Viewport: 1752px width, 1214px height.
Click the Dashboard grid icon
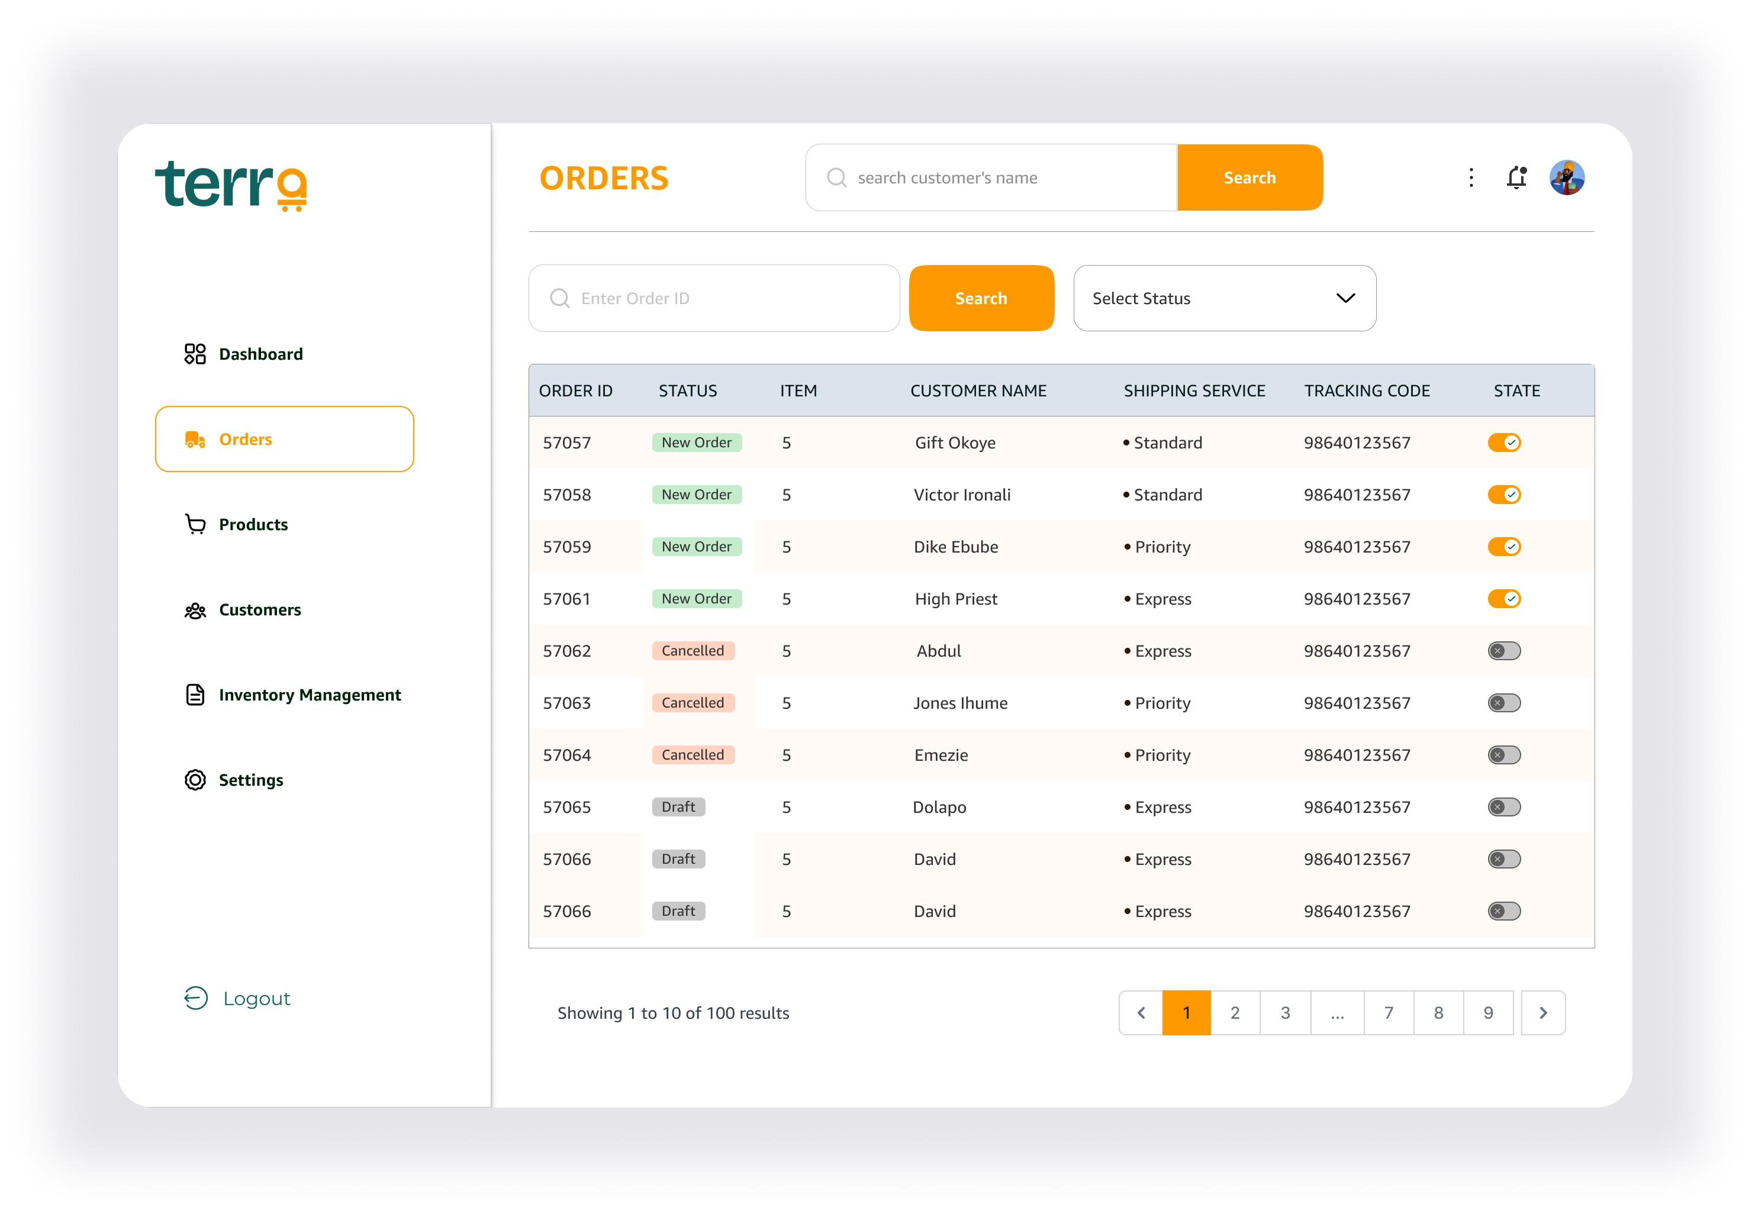click(195, 354)
